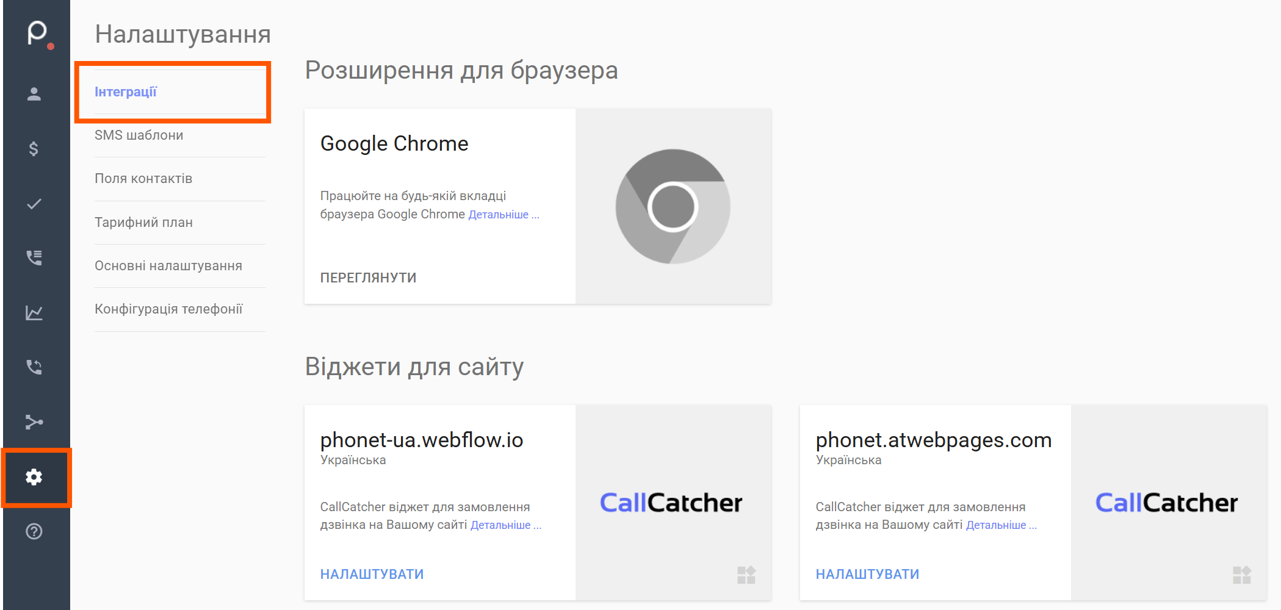Image resolution: width=1281 pixels, height=610 pixels.
Task: Click Детальніше link in phonet.atwebpages.com card
Action: click(1000, 525)
